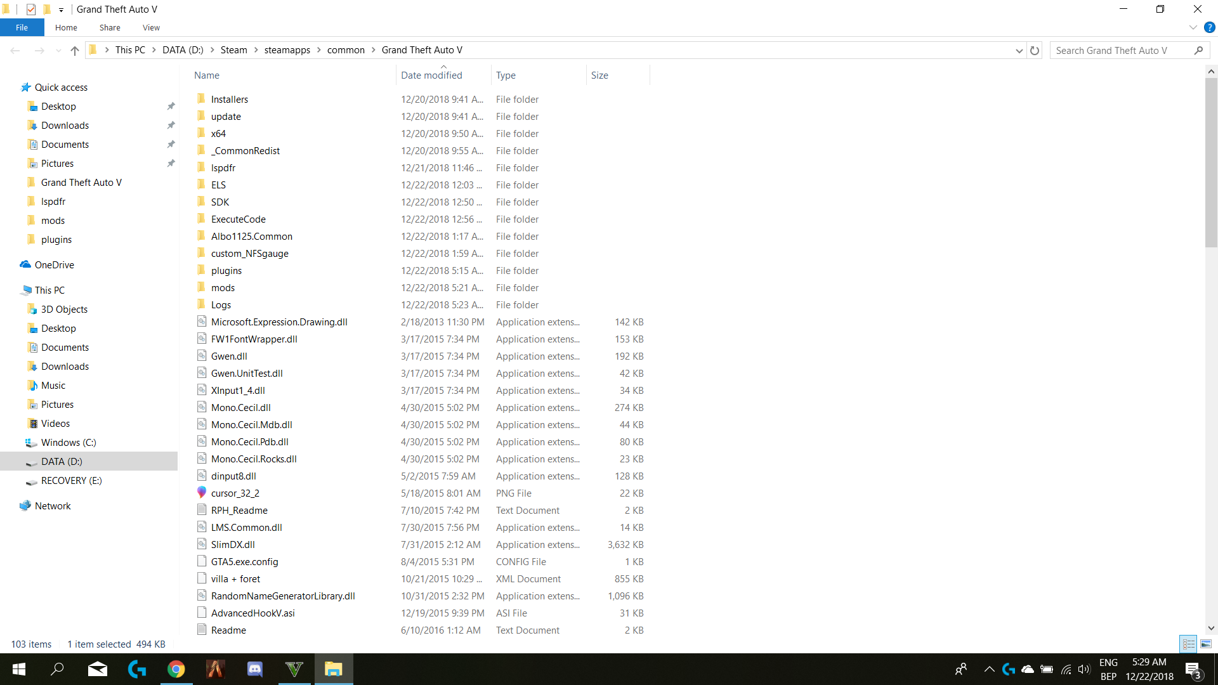Customize Quick Access Toolbar dropdown

pos(61,10)
